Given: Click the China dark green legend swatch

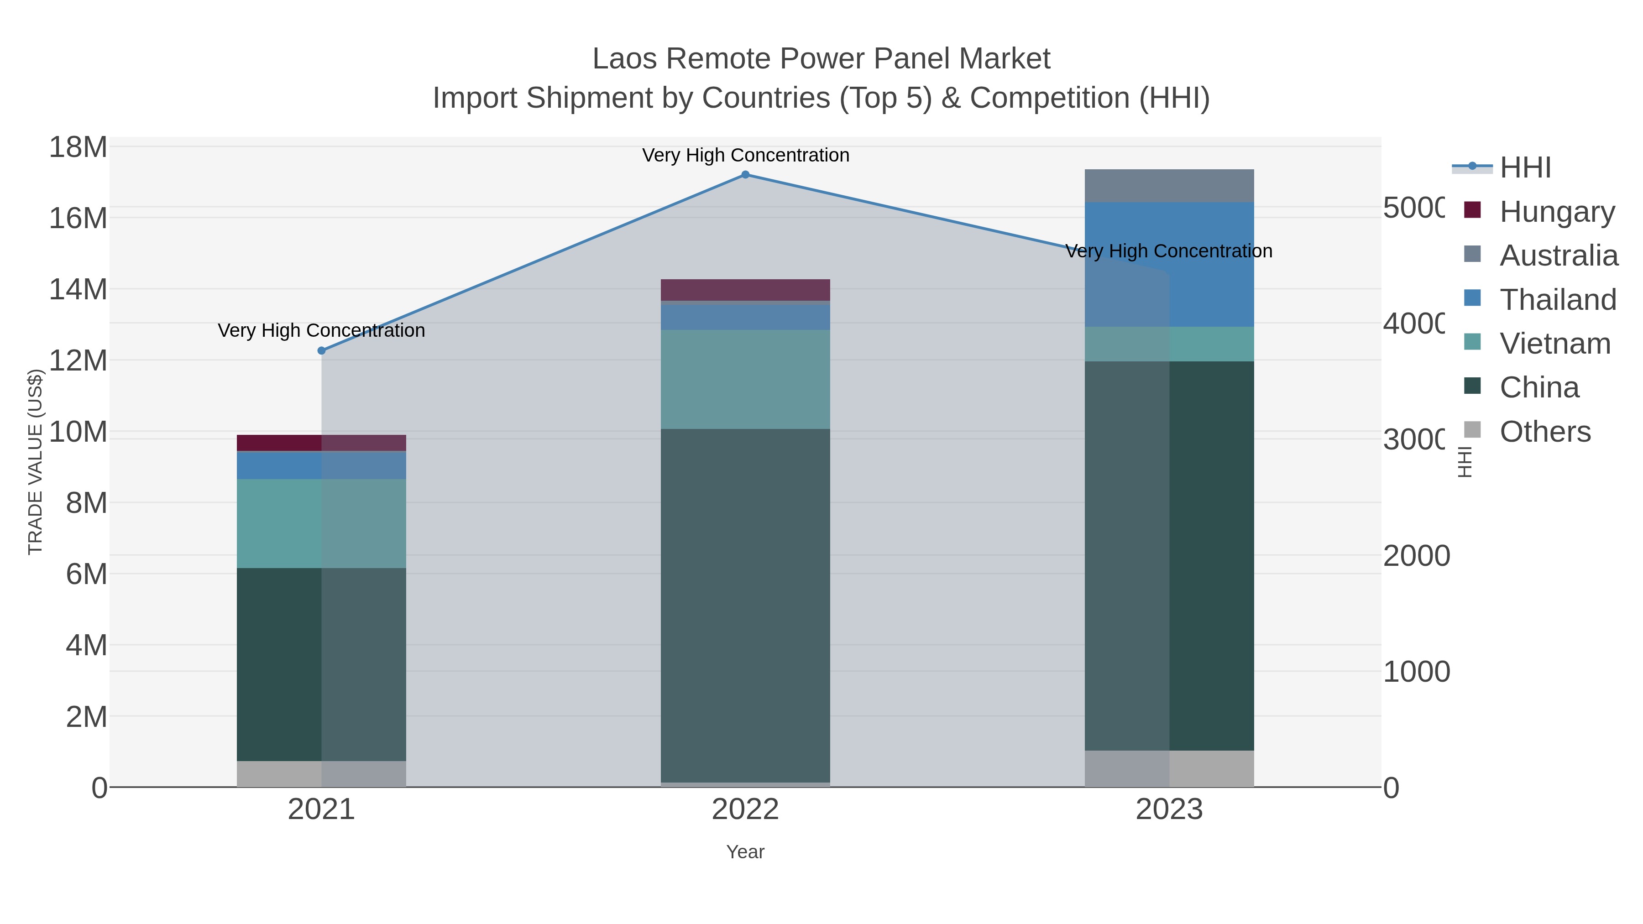Looking at the screenshot, I should [1472, 386].
